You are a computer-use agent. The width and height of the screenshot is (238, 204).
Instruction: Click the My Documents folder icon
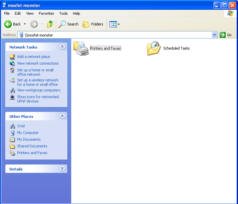pos(12,139)
